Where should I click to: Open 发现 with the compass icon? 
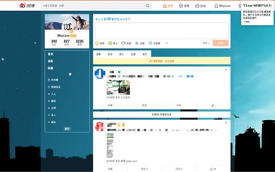click(184, 6)
